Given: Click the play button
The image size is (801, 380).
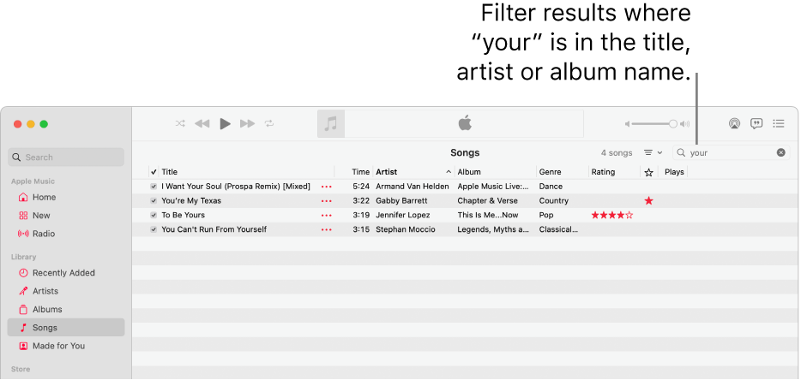Looking at the screenshot, I should [x=225, y=123].
